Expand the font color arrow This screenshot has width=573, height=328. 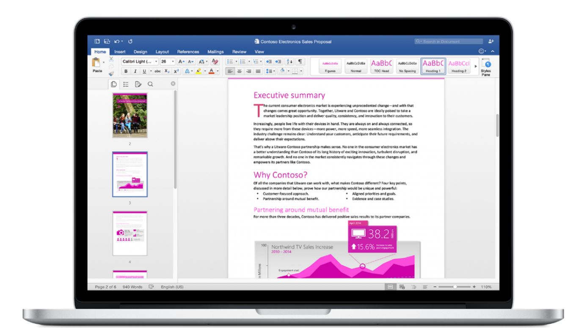click(218, 71)
